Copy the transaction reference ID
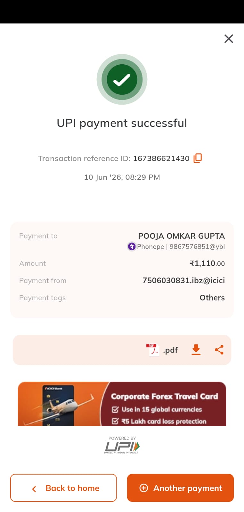The height and width of the screenshot is (512, 244). pos(198,158)
